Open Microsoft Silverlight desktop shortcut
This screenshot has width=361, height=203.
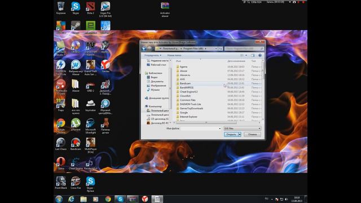(90, 126)
